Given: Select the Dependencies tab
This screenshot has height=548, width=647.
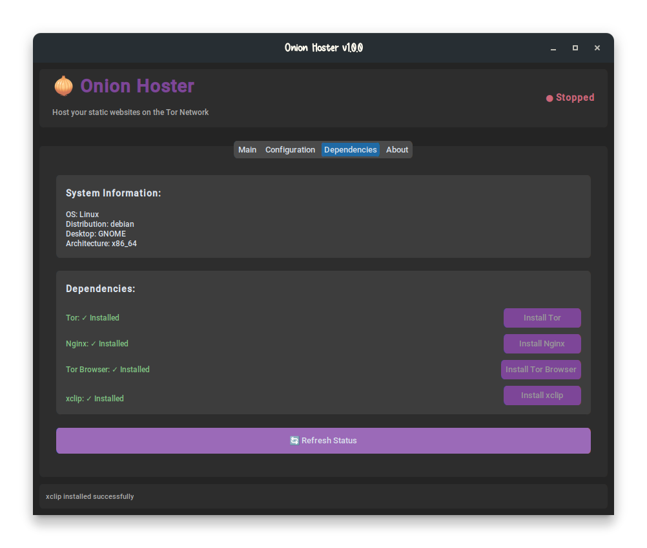Looking at the screenshot, I should click(x=351, y=149).
